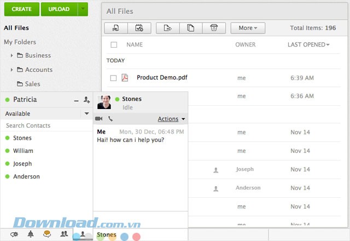Click the Total Items: 196 label

pyautogui.click(x=313, y=28)
